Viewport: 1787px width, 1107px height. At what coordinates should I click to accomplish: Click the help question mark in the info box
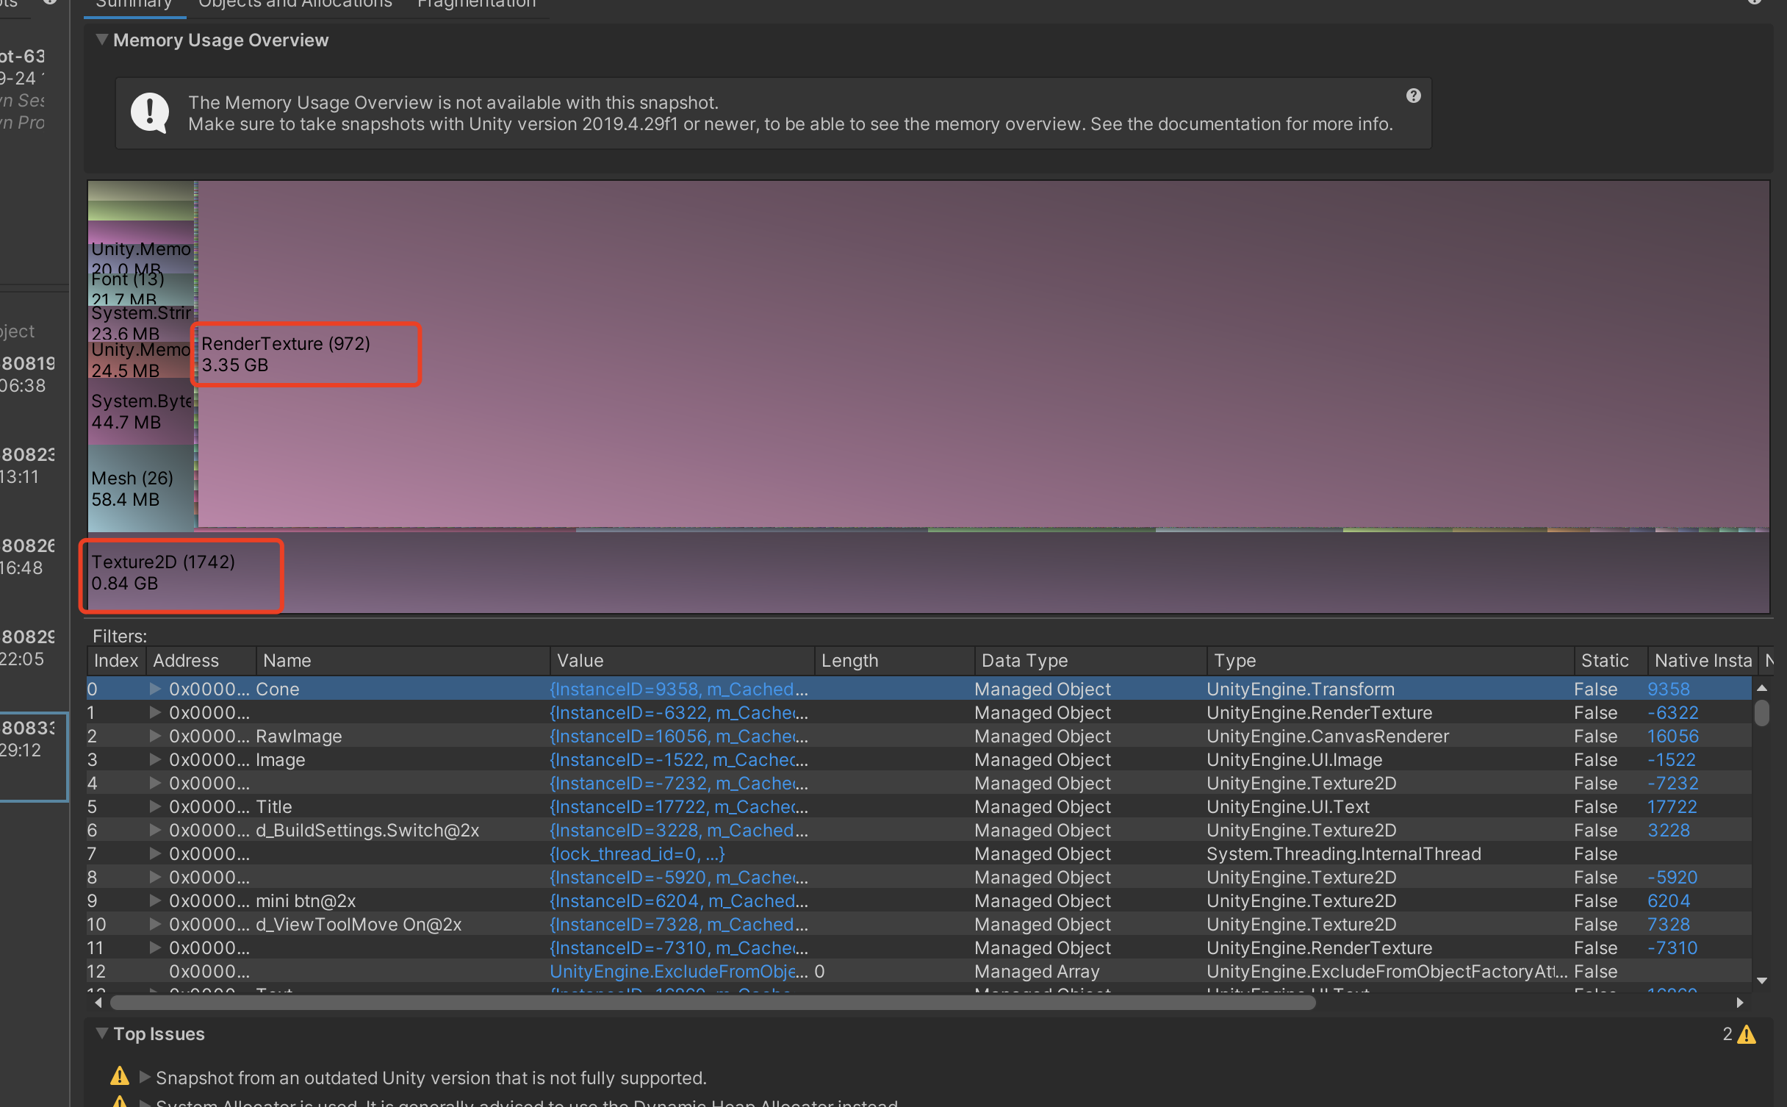coord(1413,96)
